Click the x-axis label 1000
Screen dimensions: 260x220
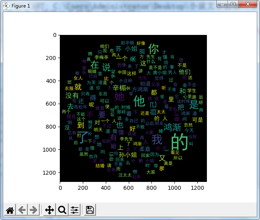[174, 188]
